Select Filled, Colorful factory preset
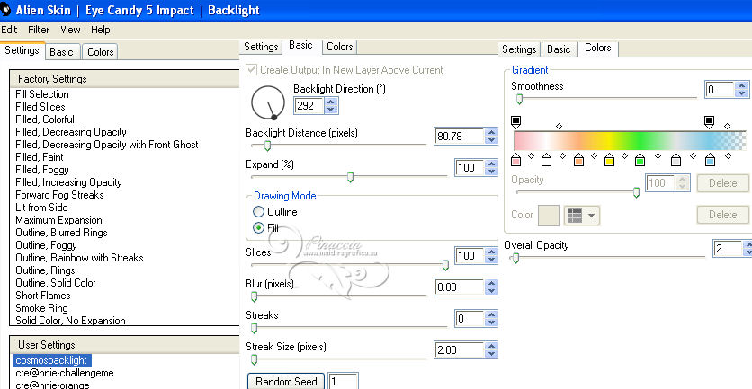The width and height of the screenshot is (752, 389). 45,119
